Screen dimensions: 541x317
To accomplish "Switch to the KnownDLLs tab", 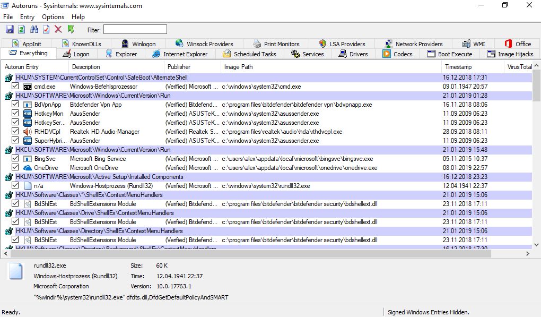I will (x=82, y=44).
